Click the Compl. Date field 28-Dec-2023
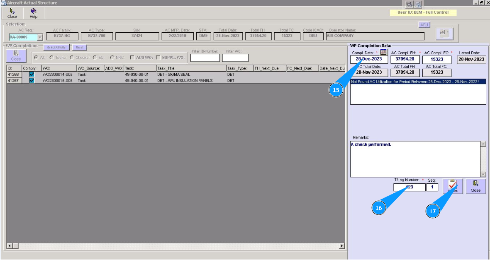The image size is (490, 262). point(369,59)
